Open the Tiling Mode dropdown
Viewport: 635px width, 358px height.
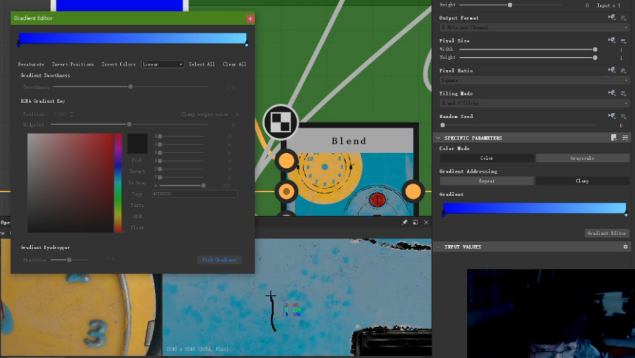coord(534,103)
